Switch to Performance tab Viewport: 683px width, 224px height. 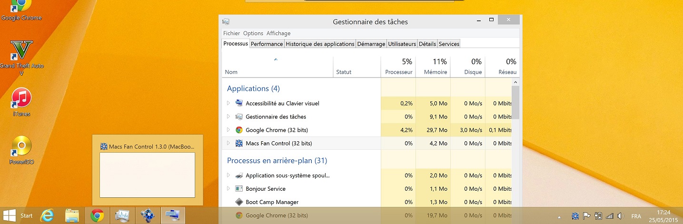click(267, 44)
